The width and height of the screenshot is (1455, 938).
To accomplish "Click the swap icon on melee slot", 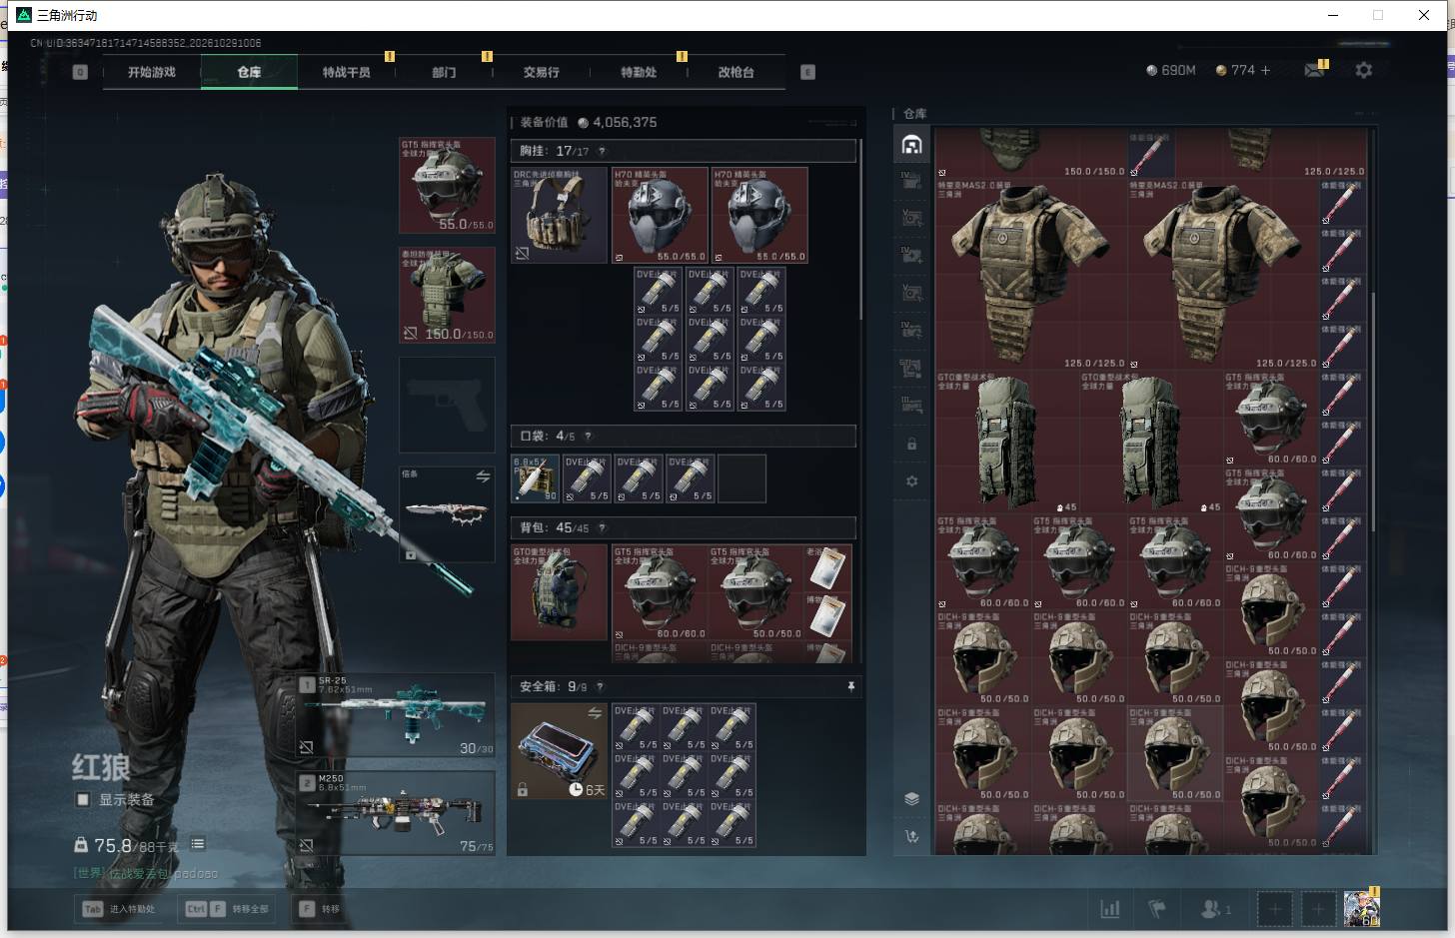I will point(483,476).
